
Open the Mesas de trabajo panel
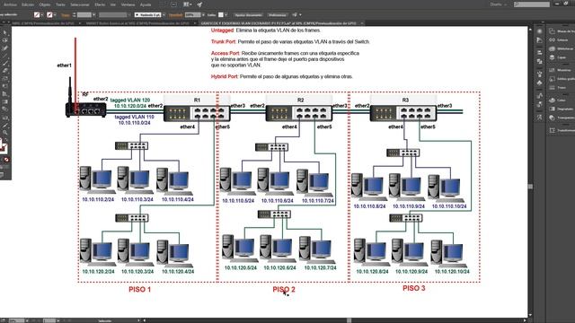561,31
